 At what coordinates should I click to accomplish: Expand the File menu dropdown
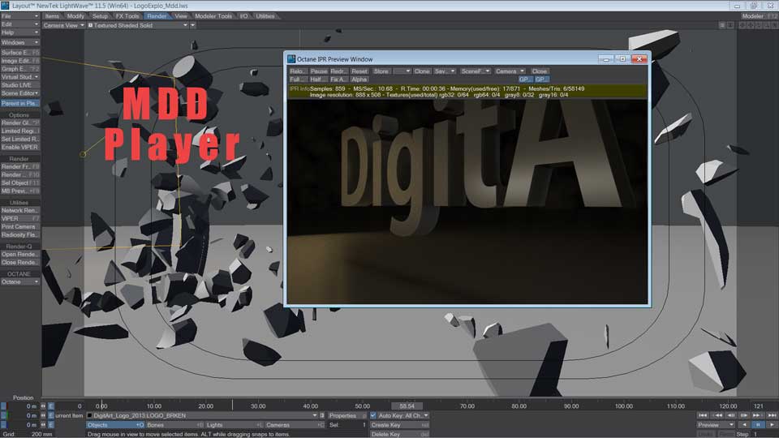[19, 16]
